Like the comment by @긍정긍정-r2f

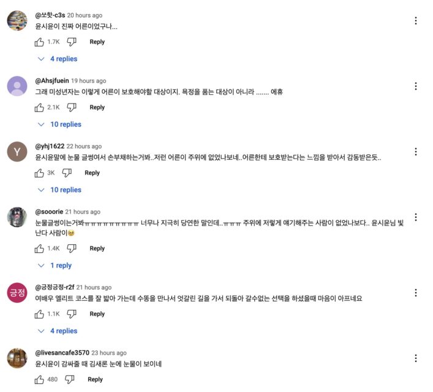click(40, 314)
